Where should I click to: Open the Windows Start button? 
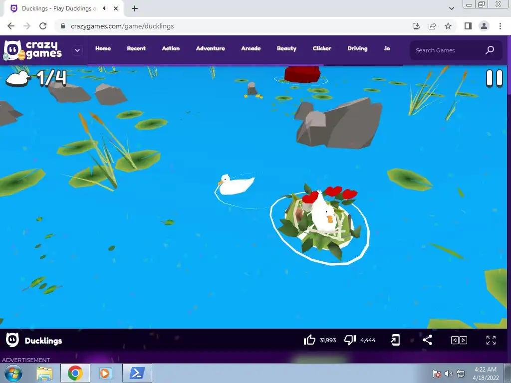(13, 373)
